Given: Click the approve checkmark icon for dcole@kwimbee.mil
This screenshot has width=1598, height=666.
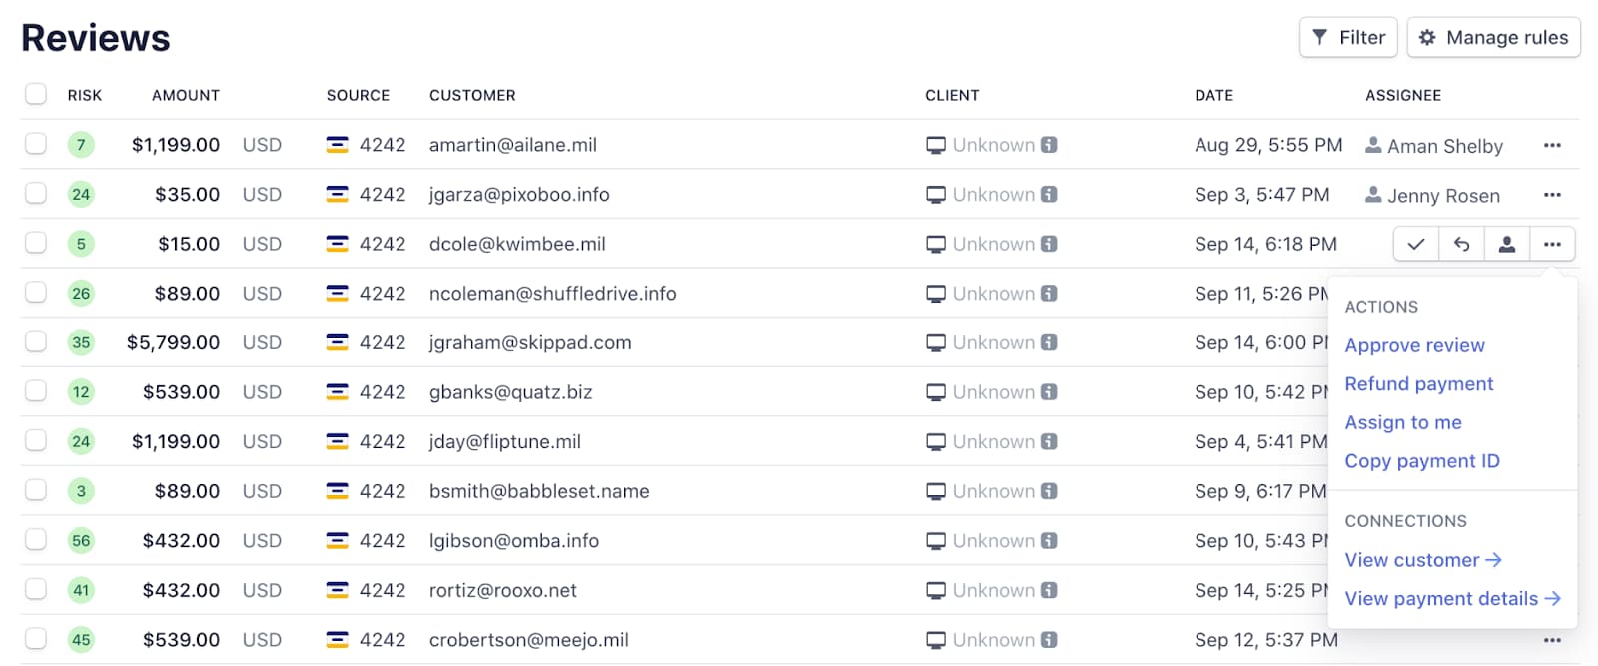Looking at the screenshot, I should click(1416, 244).
